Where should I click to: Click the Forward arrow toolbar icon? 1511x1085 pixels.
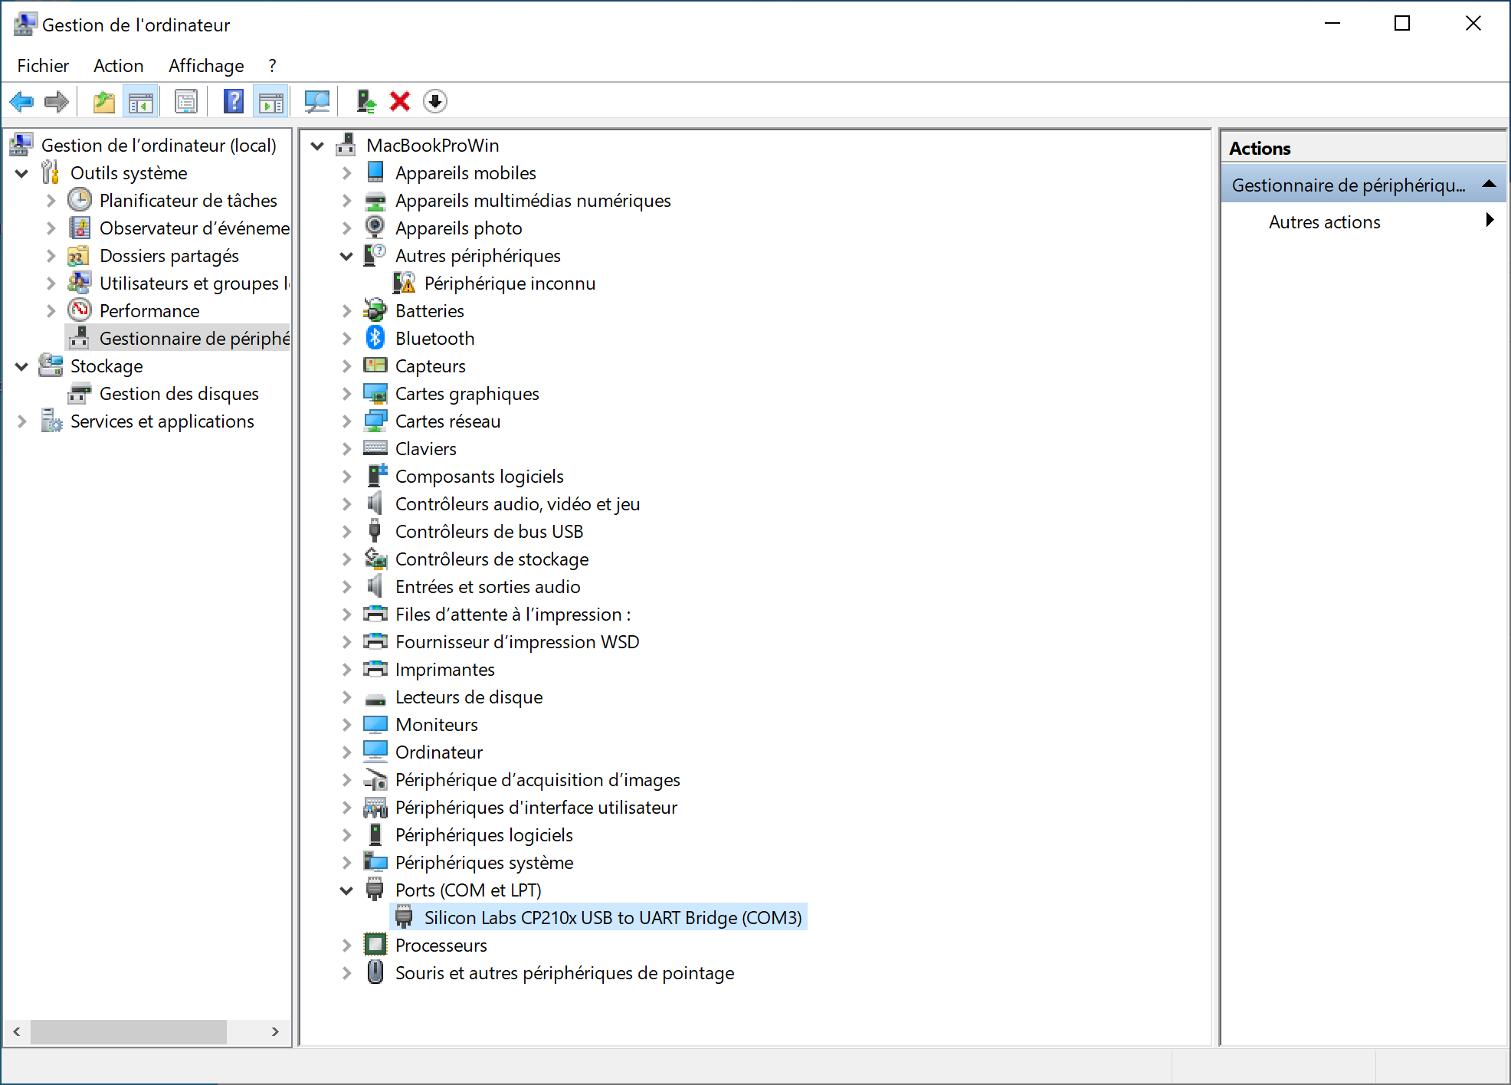point(57,101)
